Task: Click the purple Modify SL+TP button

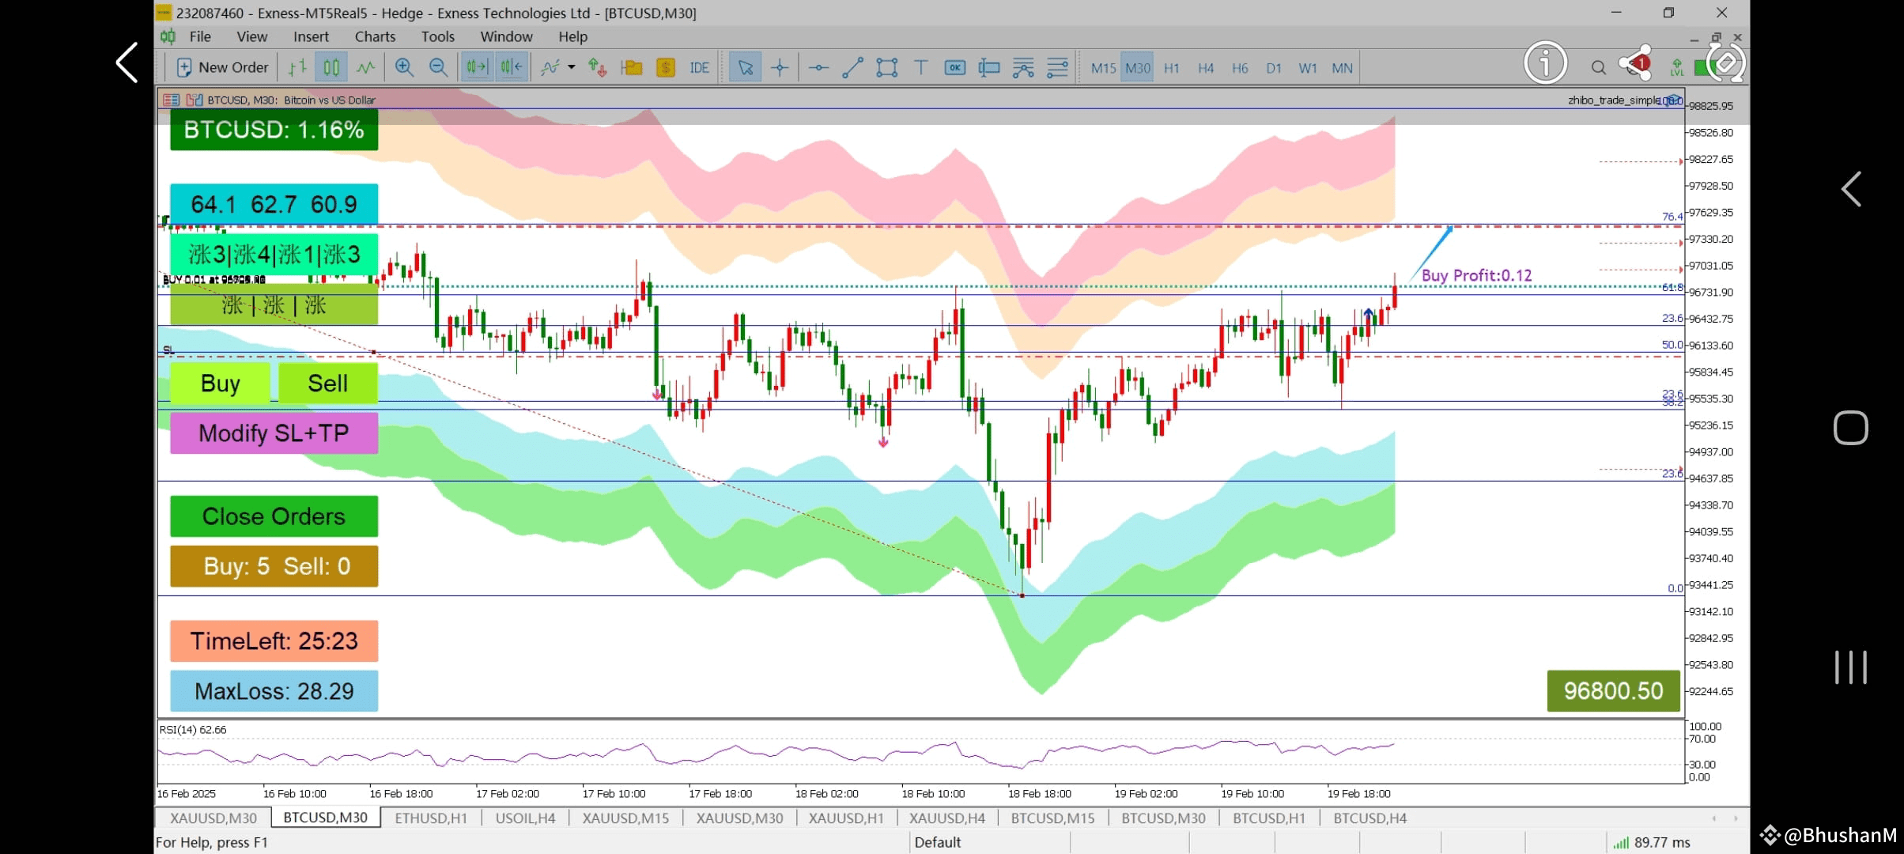Action: click(x=274, y=433)
